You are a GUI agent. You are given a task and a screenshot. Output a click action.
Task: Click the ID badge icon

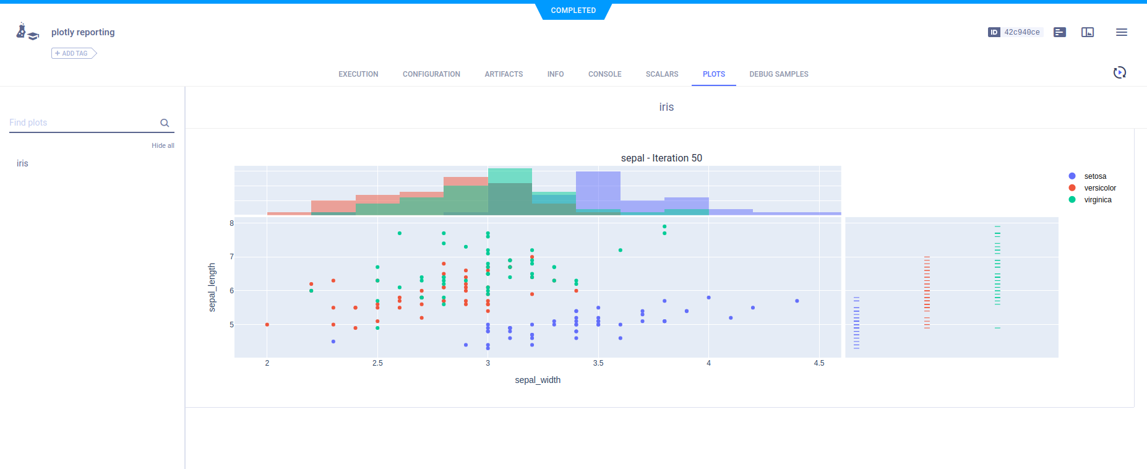pos(994,32)
